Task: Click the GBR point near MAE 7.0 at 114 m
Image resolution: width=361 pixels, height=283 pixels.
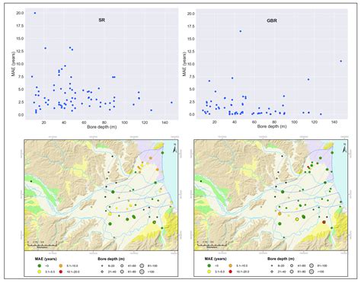Action: 308,79
